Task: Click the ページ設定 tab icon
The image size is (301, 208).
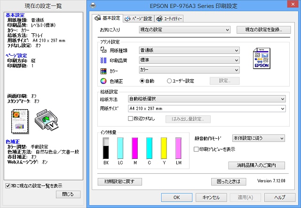Action: point(127,19)
